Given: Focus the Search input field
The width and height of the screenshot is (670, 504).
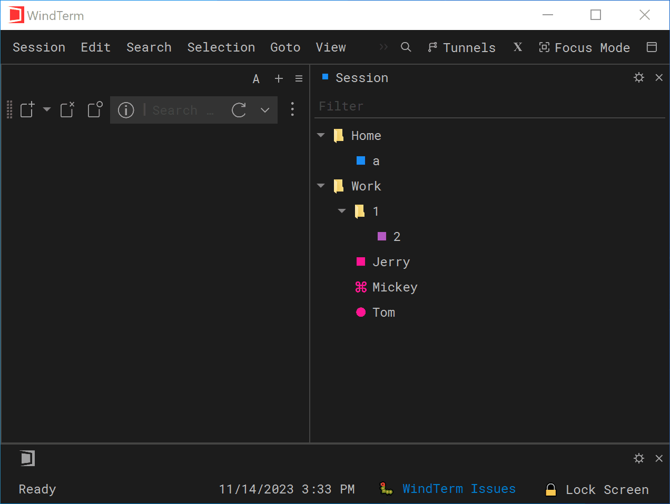Looking at the screenshot, I should pyautogui.click(x=183, y=110).
